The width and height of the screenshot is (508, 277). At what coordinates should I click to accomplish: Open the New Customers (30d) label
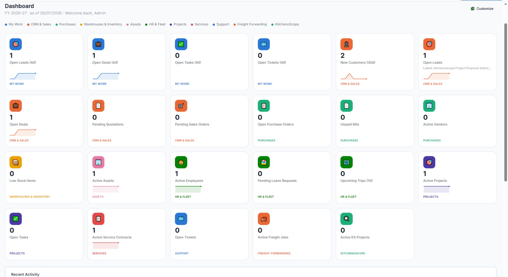click(358, 63)
